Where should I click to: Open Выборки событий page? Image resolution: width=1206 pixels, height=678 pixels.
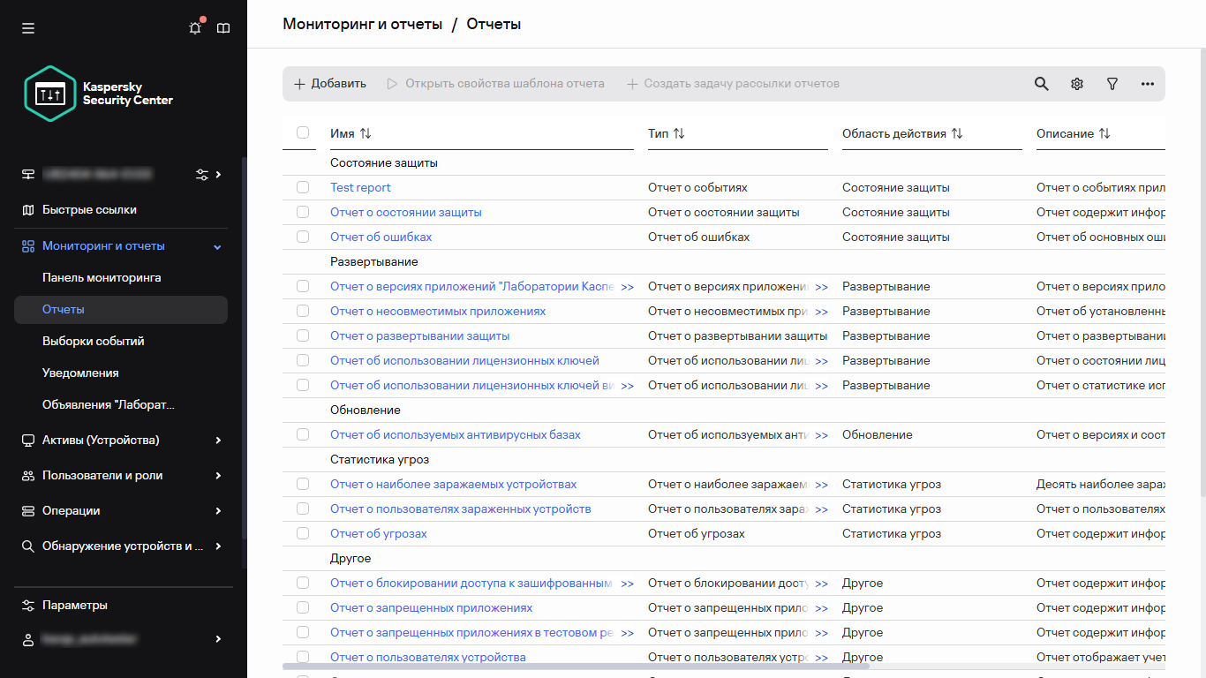pos(93,341)
